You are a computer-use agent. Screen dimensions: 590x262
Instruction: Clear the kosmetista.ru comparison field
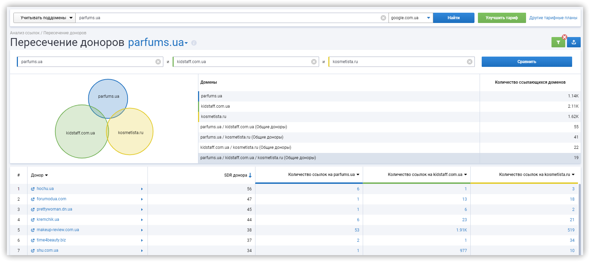click(x=469, y=62)
